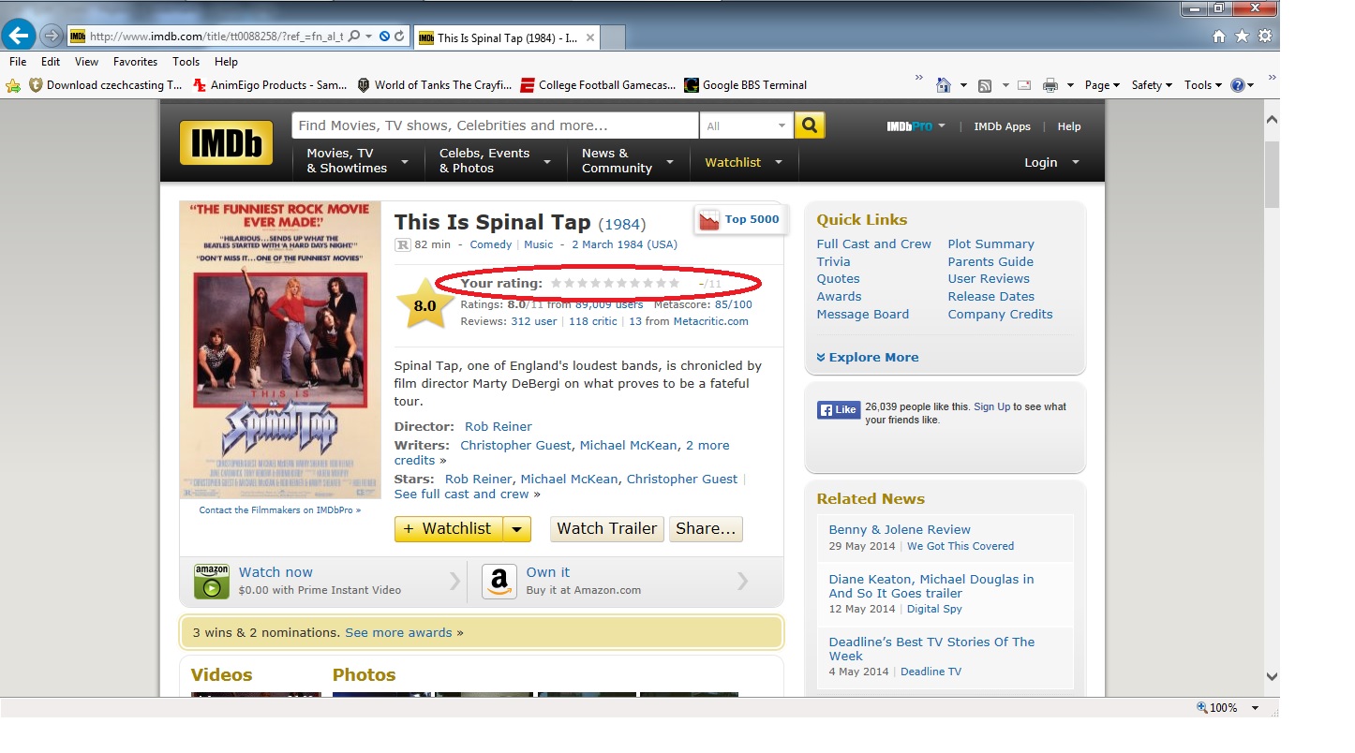The image size is (1355, 753).
Task: Click the browser back arrow button
Action: pyautogui.click(x=19, y=36)
